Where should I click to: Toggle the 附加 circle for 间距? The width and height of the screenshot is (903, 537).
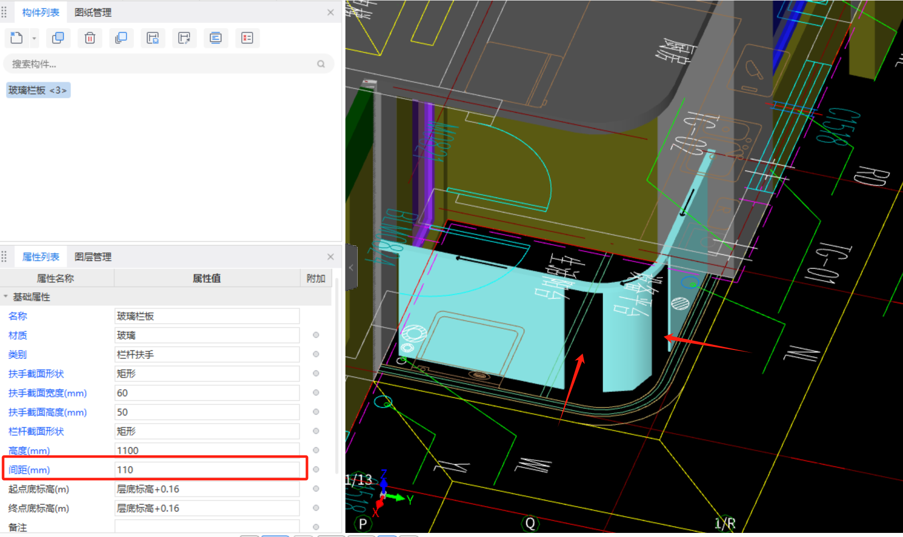click(x=316, y=469)
